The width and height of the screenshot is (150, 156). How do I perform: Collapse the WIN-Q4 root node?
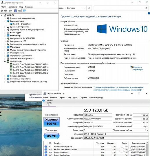tap(2, 15)
